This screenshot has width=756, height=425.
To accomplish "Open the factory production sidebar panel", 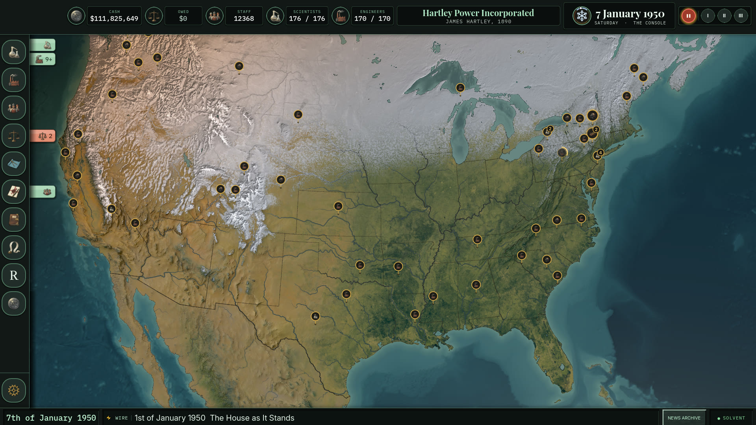I will click(14, 80).
